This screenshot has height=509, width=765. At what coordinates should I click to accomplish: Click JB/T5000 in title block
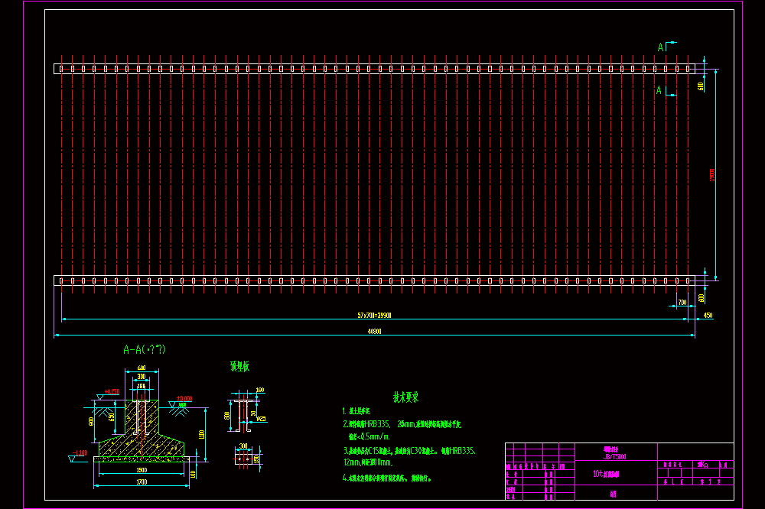615,457
